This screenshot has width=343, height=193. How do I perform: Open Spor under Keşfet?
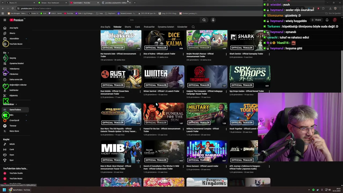point(12,160)
